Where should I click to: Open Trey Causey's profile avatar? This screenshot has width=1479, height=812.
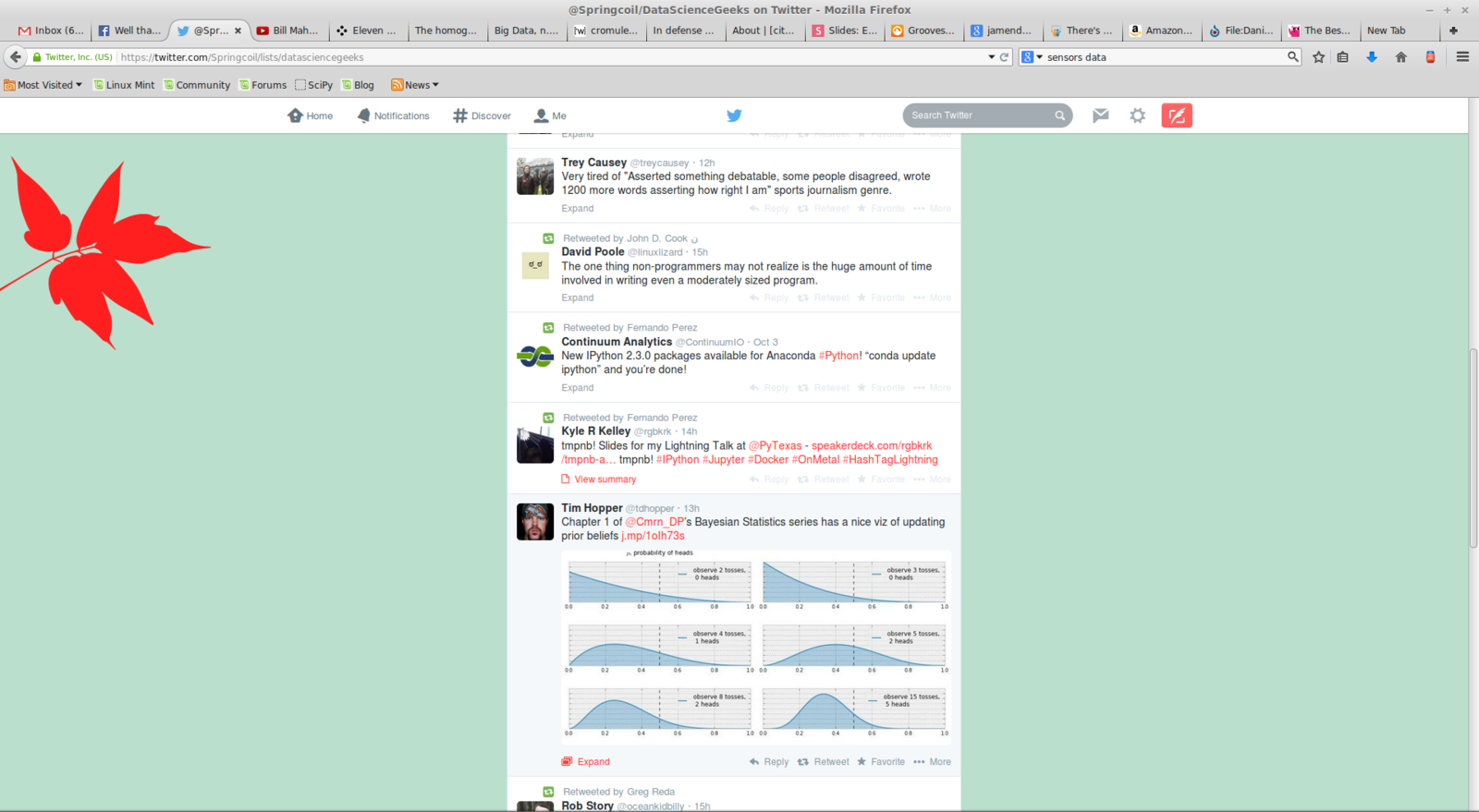(535, 176)
